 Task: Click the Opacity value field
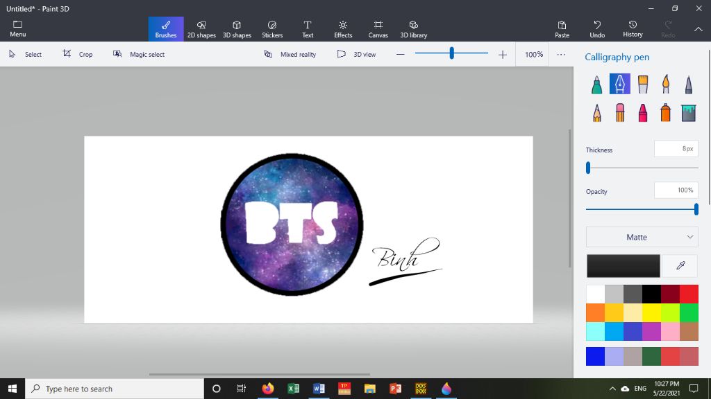676,190
